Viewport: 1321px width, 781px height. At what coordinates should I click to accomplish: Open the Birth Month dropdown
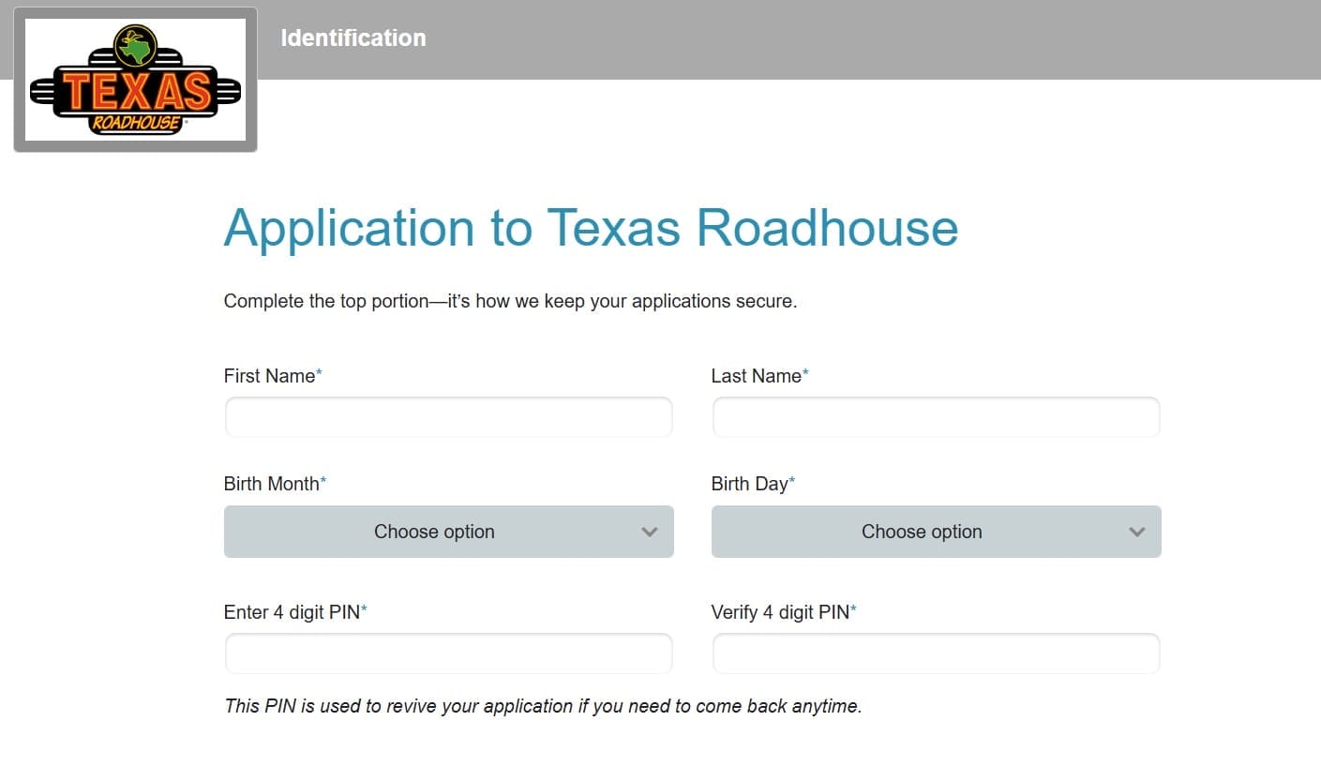[449, 532]
